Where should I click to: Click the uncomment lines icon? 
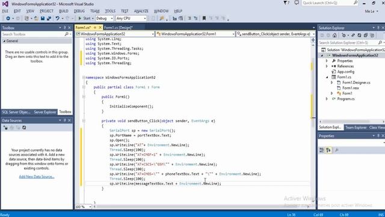(x=196, y=19)
